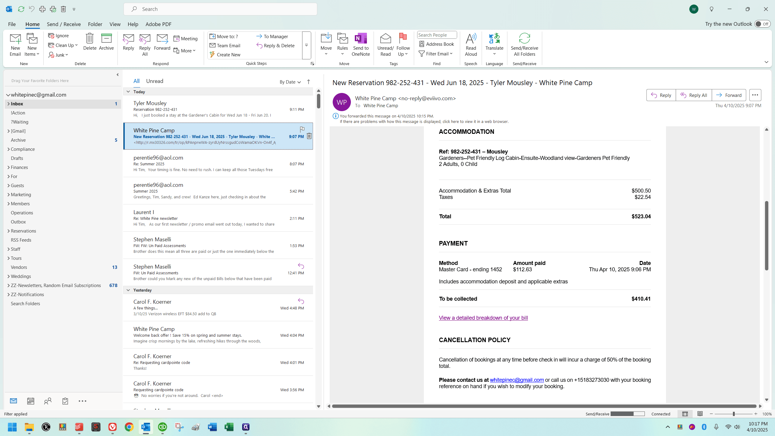
Task: Start Read Aloud speech
Action: (x=471, y=45)
